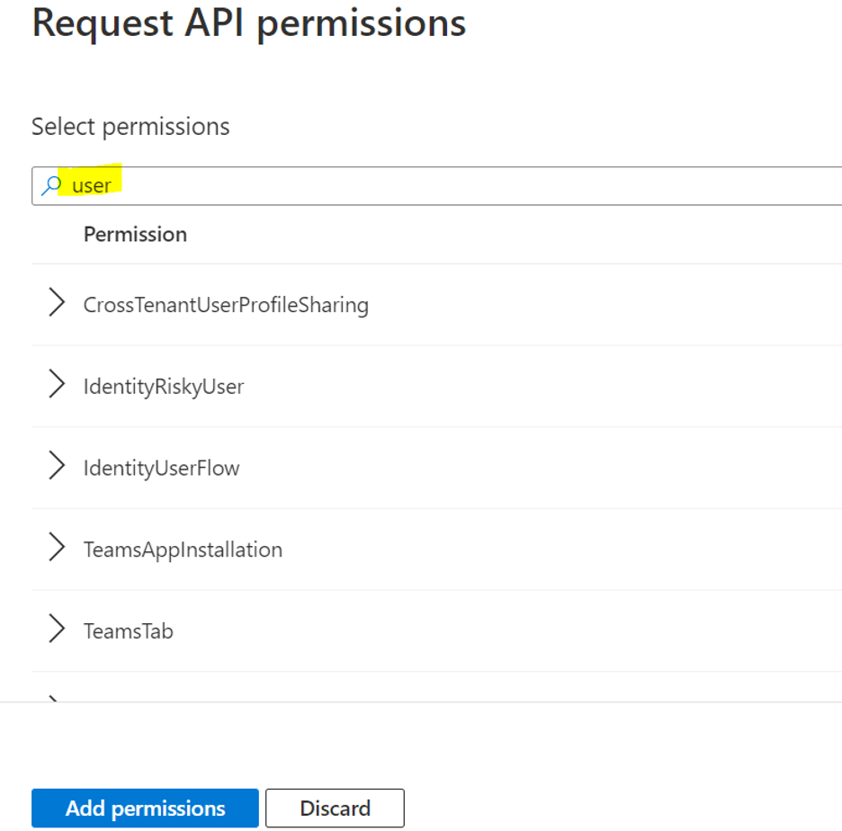This screenshot has height=831, width=842.
Task: Click the magnifier search icon
Action: 51,186
